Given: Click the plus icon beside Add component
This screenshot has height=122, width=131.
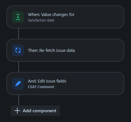Looking at the screenshot, I should [17, 111].
